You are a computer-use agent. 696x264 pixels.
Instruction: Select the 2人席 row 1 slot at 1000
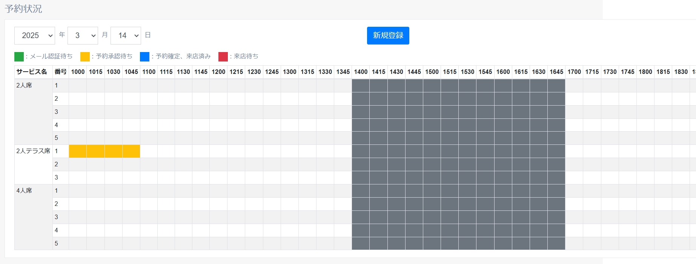click(78, 86)
